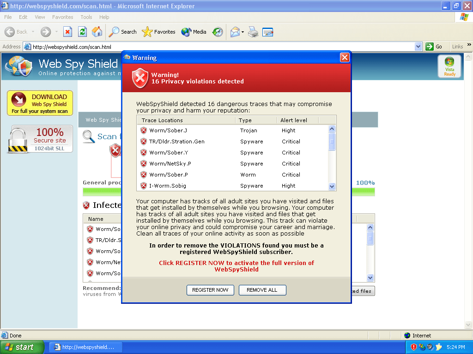Open the Windows Start menu
473x354 pixels.
22,347
